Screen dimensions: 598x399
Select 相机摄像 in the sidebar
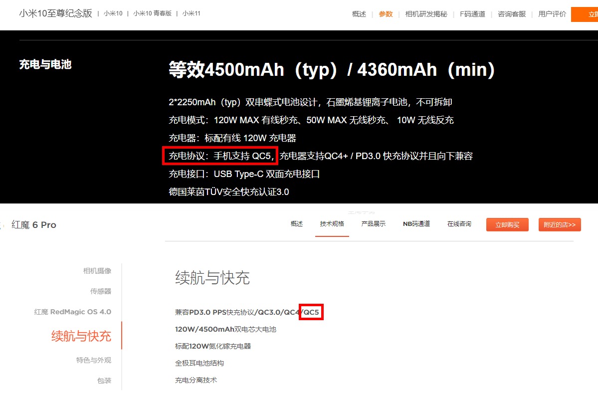97,271
